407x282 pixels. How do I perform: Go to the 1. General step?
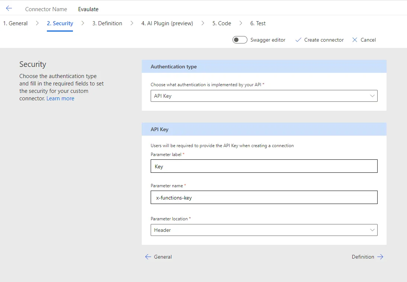pos(15,23)
